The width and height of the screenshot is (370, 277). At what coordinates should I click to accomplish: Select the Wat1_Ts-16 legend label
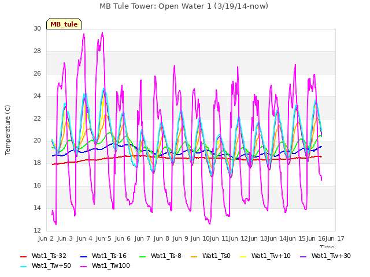pos(109,256)
